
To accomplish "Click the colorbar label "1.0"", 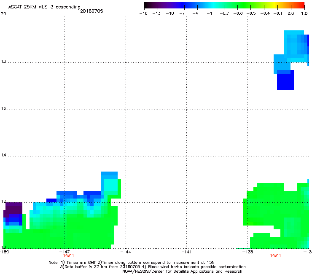I will click(304, 13).
